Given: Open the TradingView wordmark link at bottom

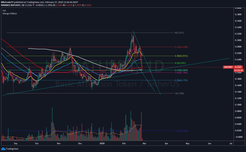Looking at the screenshot, I should tap(12, 149).
